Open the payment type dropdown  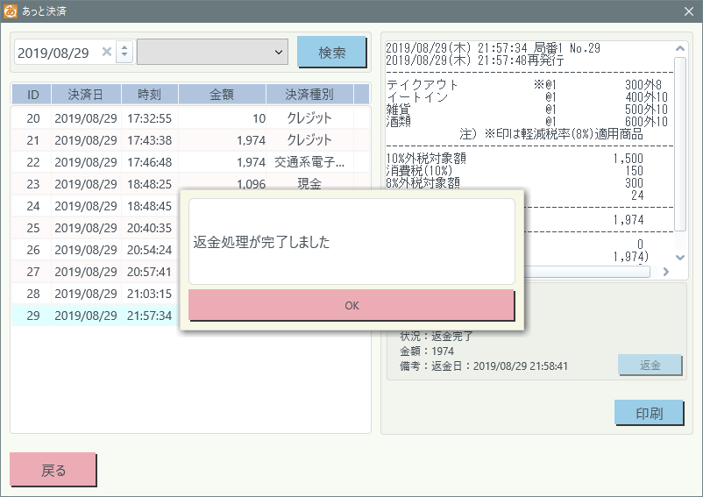coord(212,53)
